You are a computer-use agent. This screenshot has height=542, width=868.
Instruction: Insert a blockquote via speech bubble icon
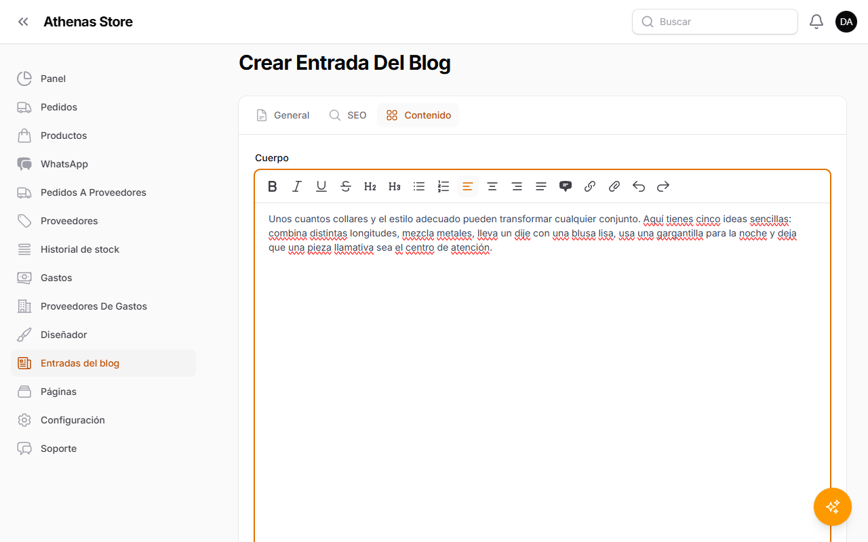click(x=566, y=186)
